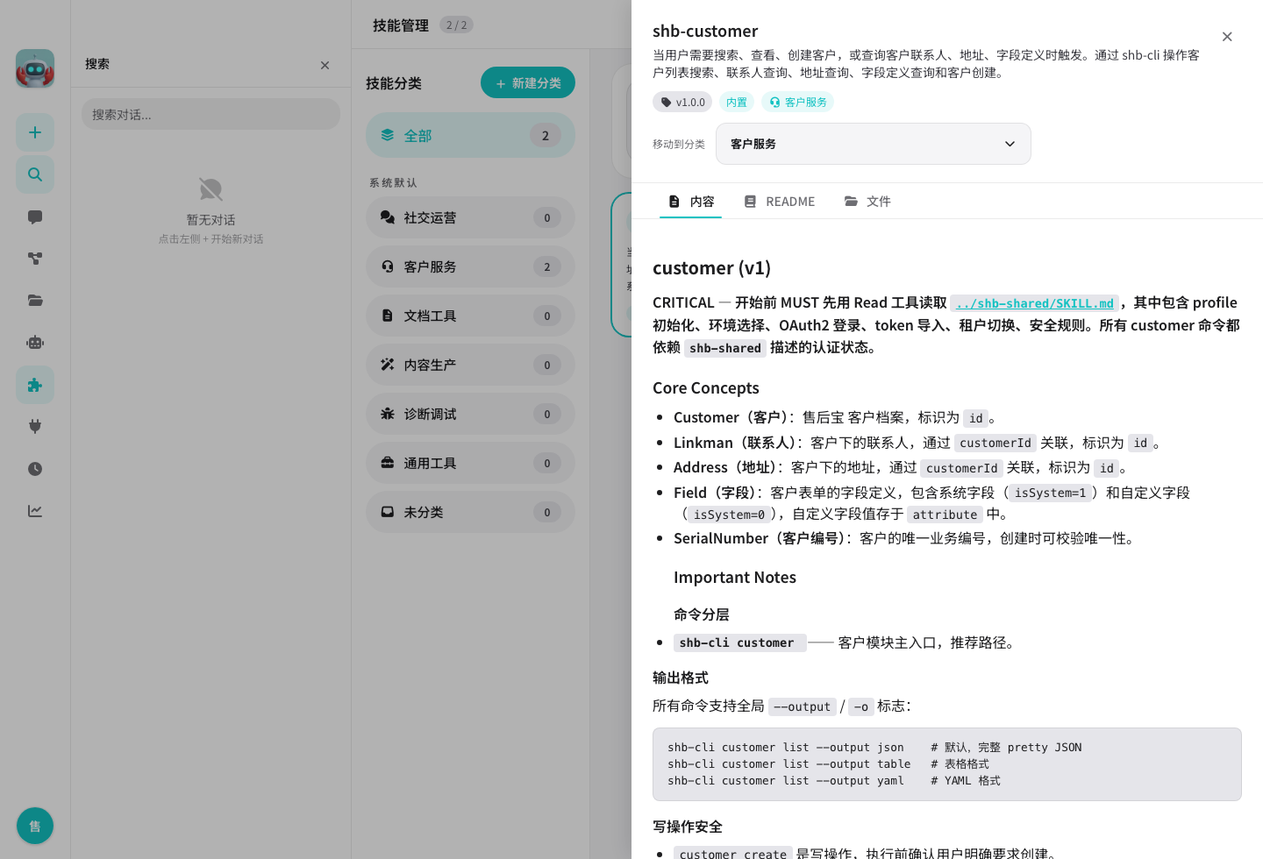Click the --output flag code label

click(x=802, y=706)
